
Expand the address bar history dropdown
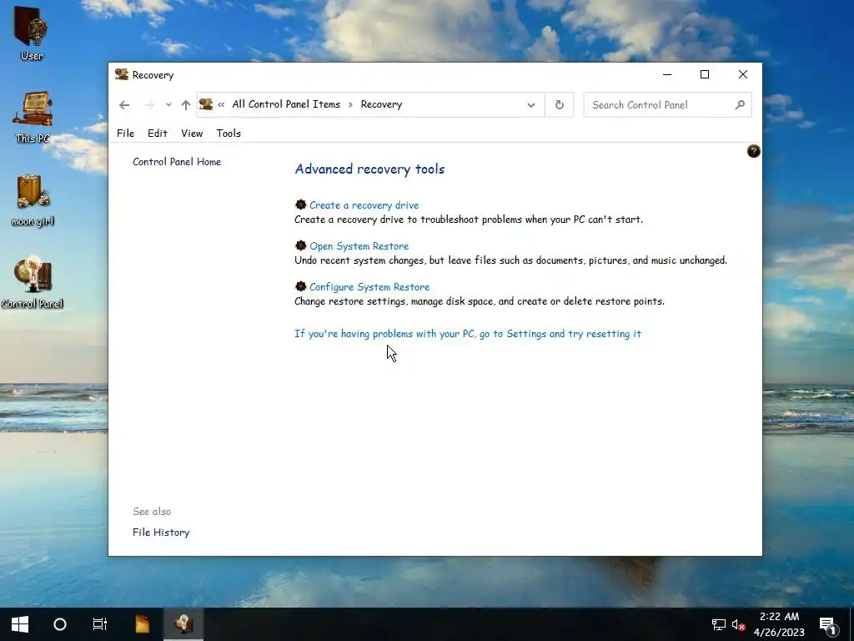click(531, 104)
